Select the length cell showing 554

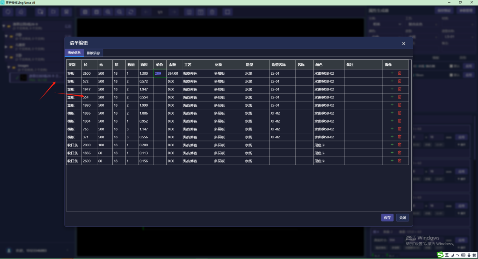89,97
